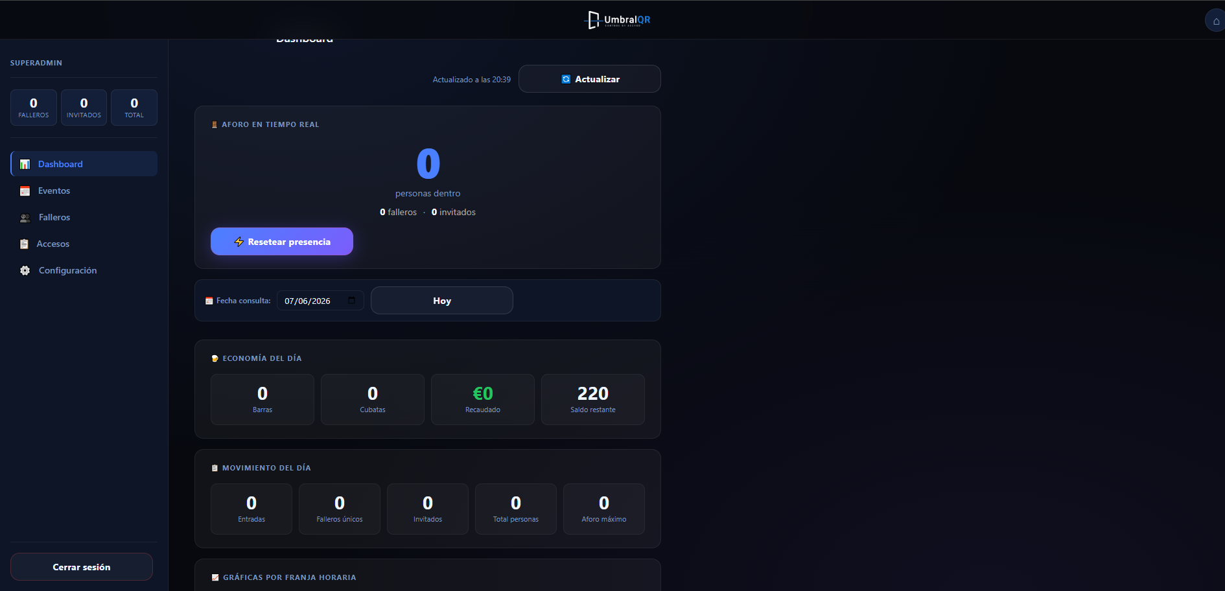Click the SUPERADMIN label
The image size is (1225, 591).
tap(36, 63)
